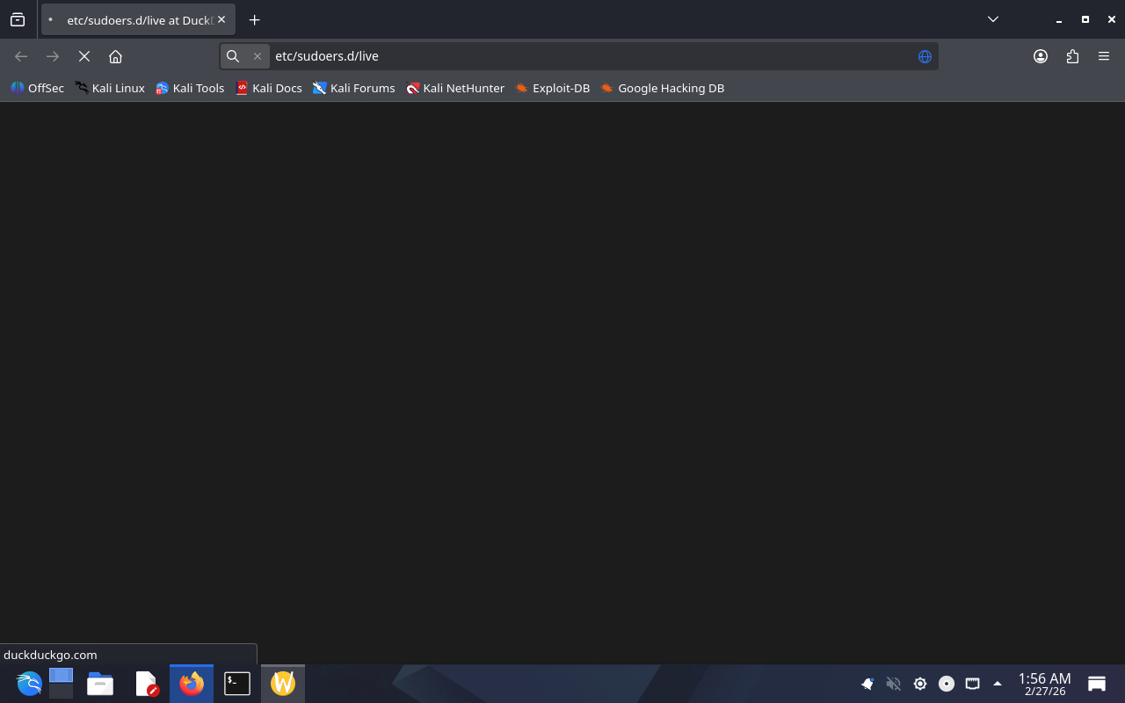Expand the list all tabs dropdown
The width and height of the screenshot is (1125, 703).
[x=992, y=19]
